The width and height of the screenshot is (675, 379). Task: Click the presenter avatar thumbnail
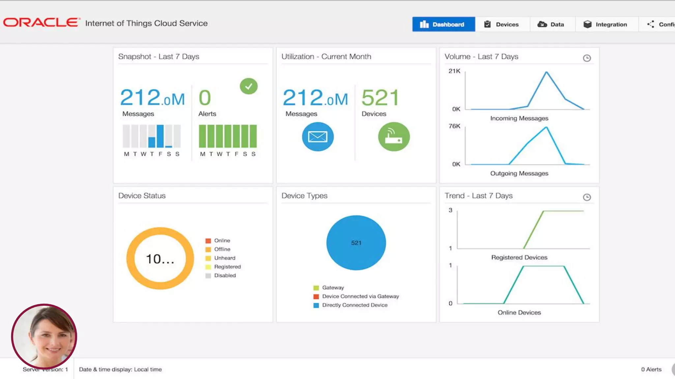44,336
